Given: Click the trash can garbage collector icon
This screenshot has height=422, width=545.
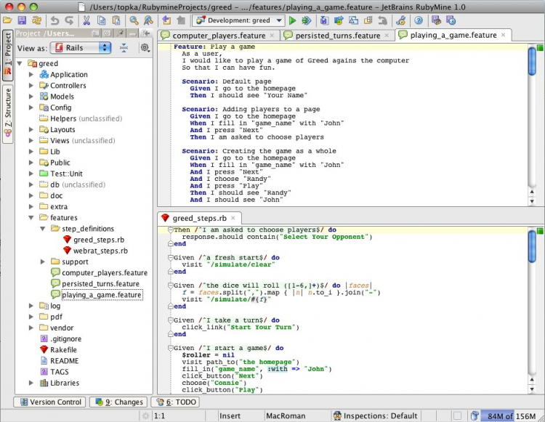Looking at the screenshot, I should pos(475,416).
